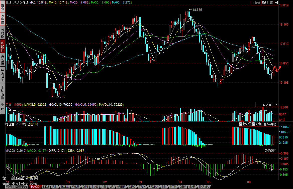Click the 加自选 add-to-watchlist button
The width and height of the screenshot is (293, 189).
pyautogui.click(x=256, y=3)
